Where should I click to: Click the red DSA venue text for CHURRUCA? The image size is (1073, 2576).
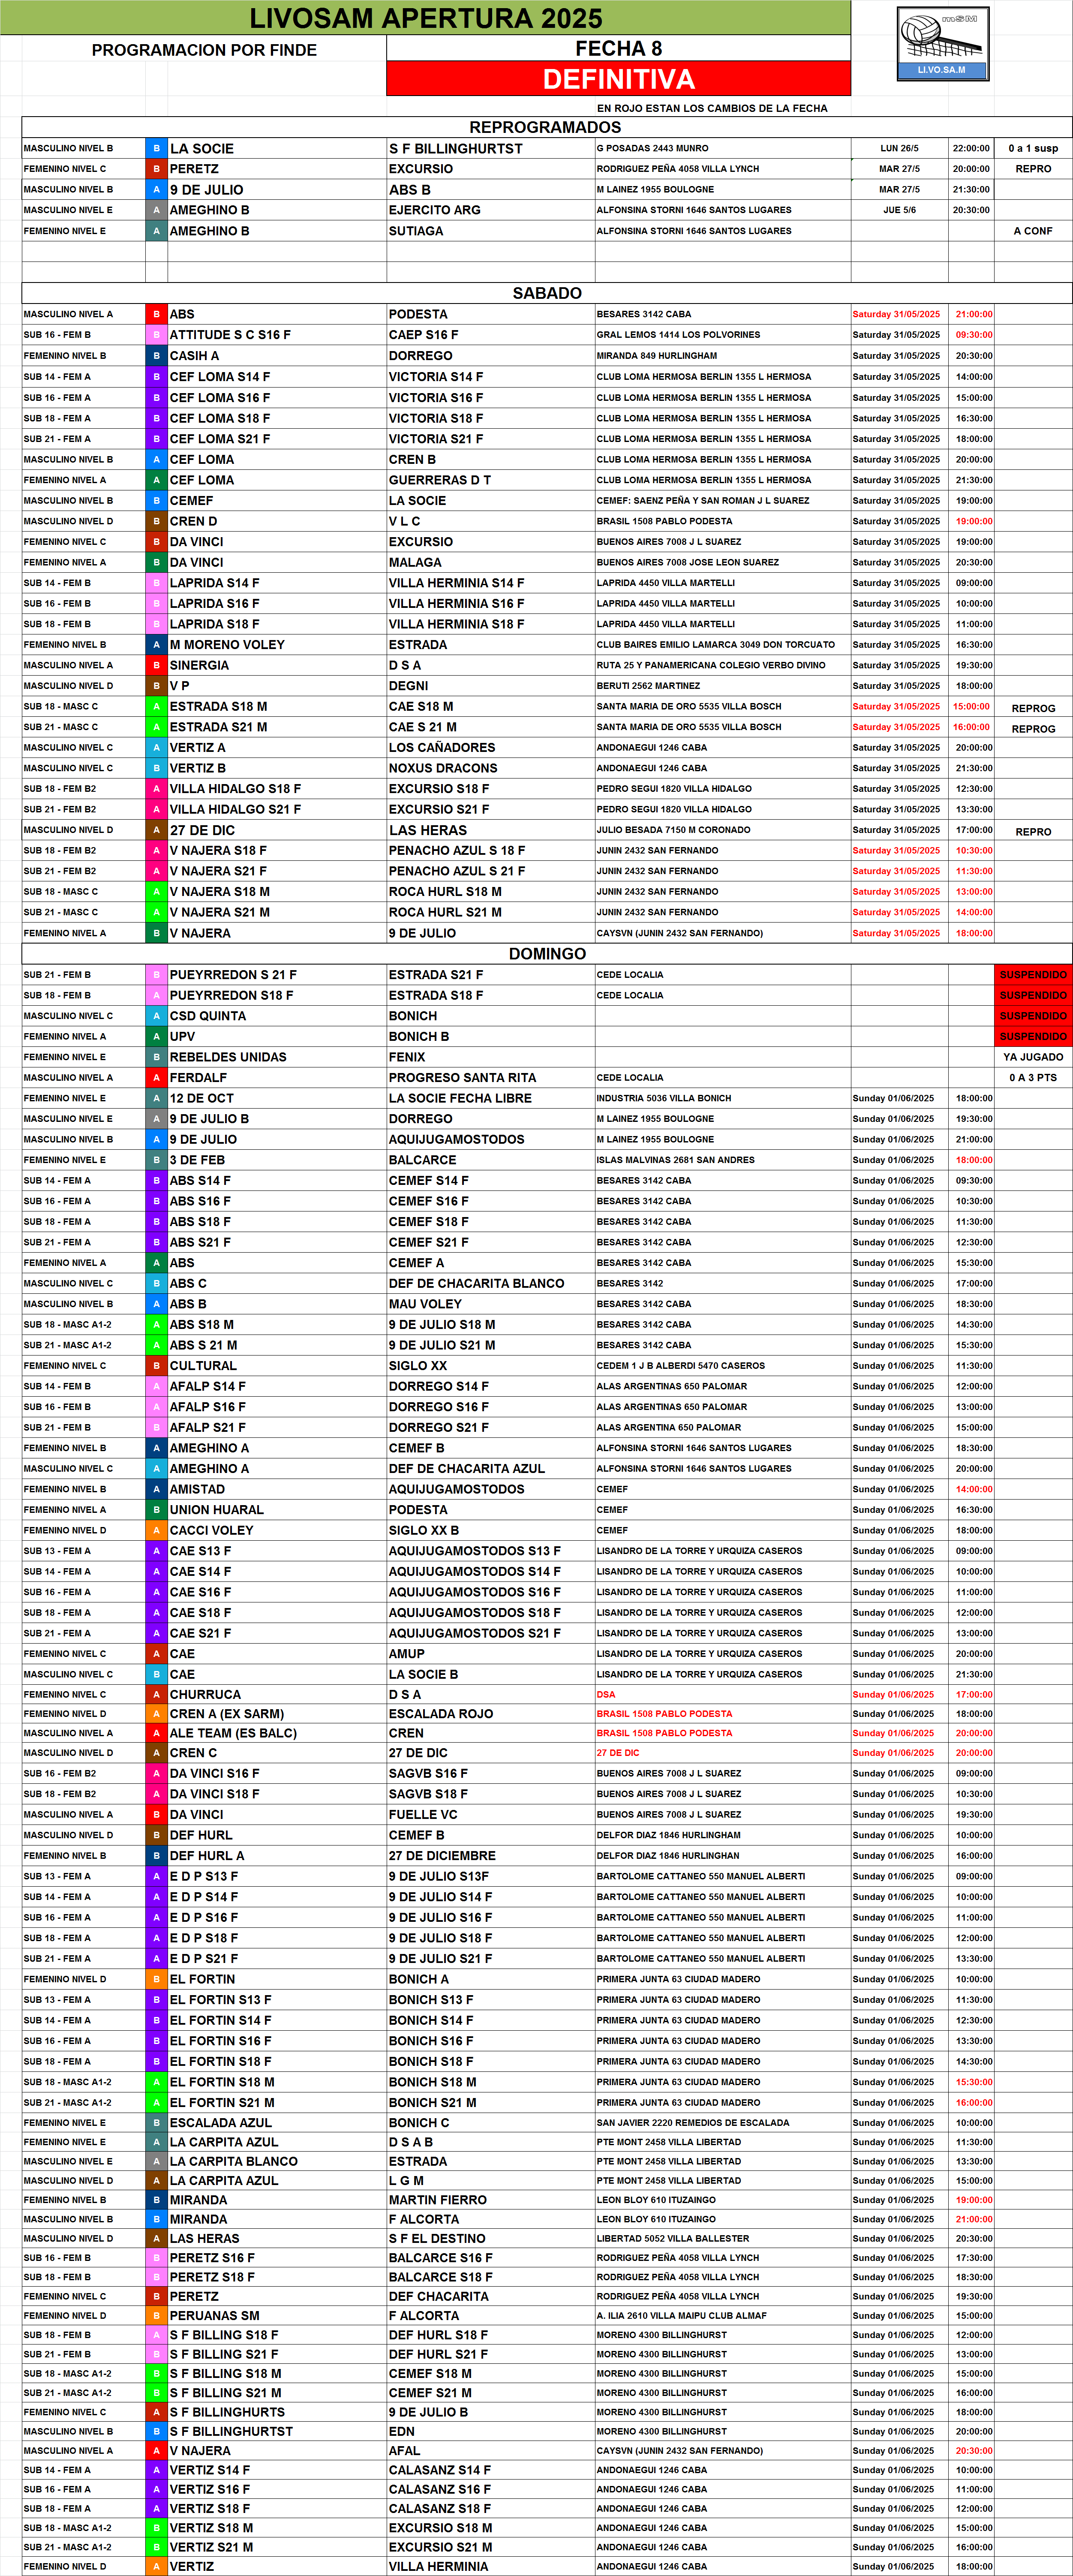606,1695
